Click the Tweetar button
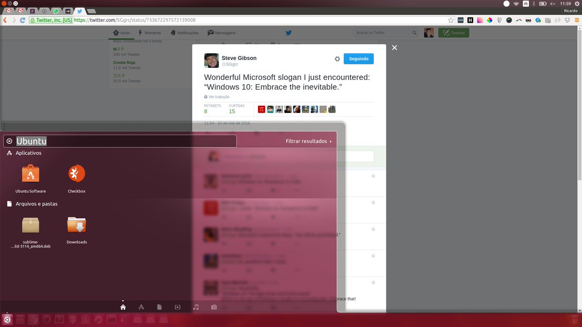This screenshot has width=582, height=327. tap(453, 33)
